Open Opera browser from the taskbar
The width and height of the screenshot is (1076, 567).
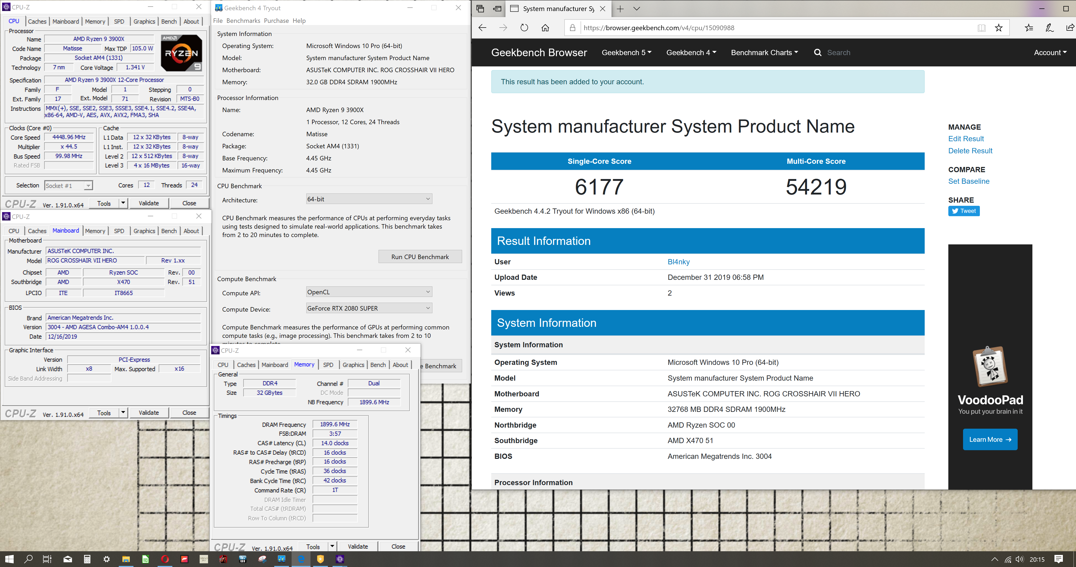coord(165,559)
